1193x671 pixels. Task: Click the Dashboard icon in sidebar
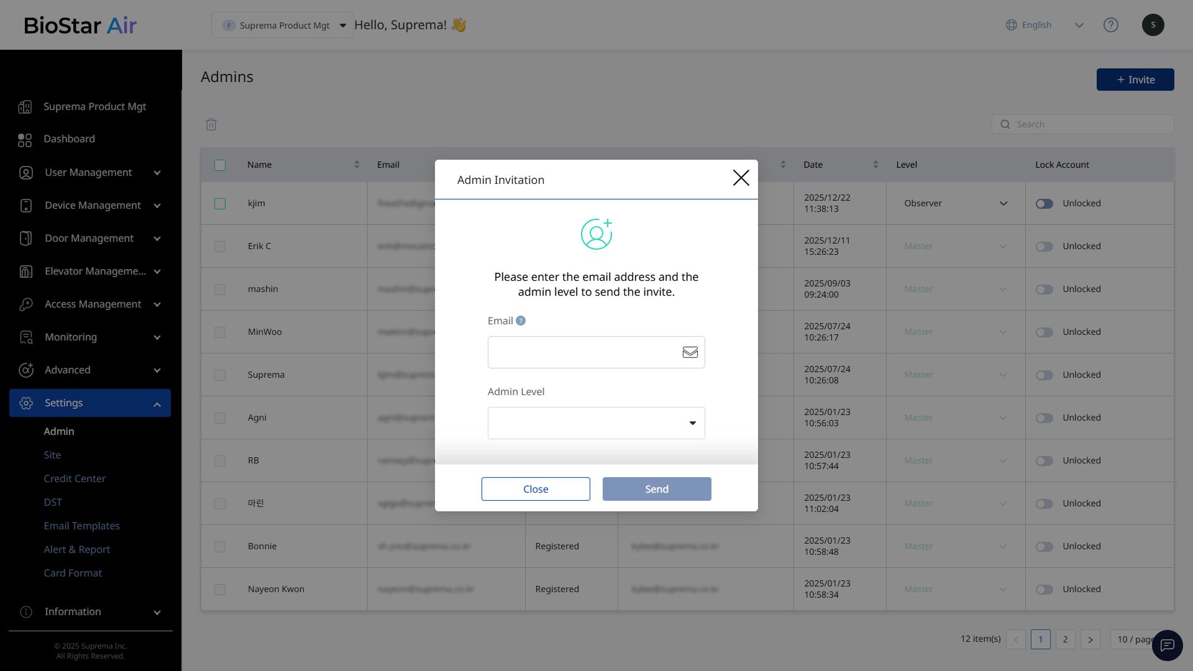point(25,140)
